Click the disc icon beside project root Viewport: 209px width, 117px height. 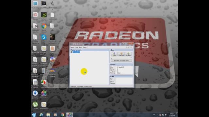pyautogui.click(x=72, y=52)
